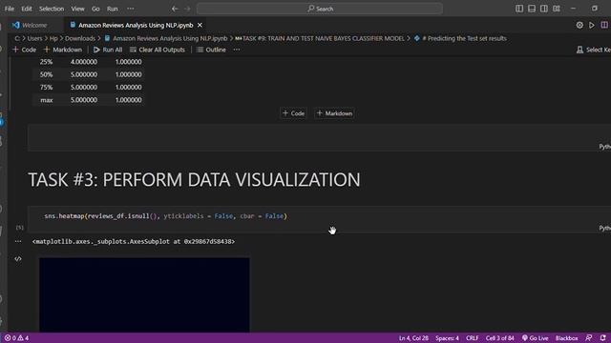Toggle the secondary side bar layout icon
611x343 pixels.
point(544,9)
